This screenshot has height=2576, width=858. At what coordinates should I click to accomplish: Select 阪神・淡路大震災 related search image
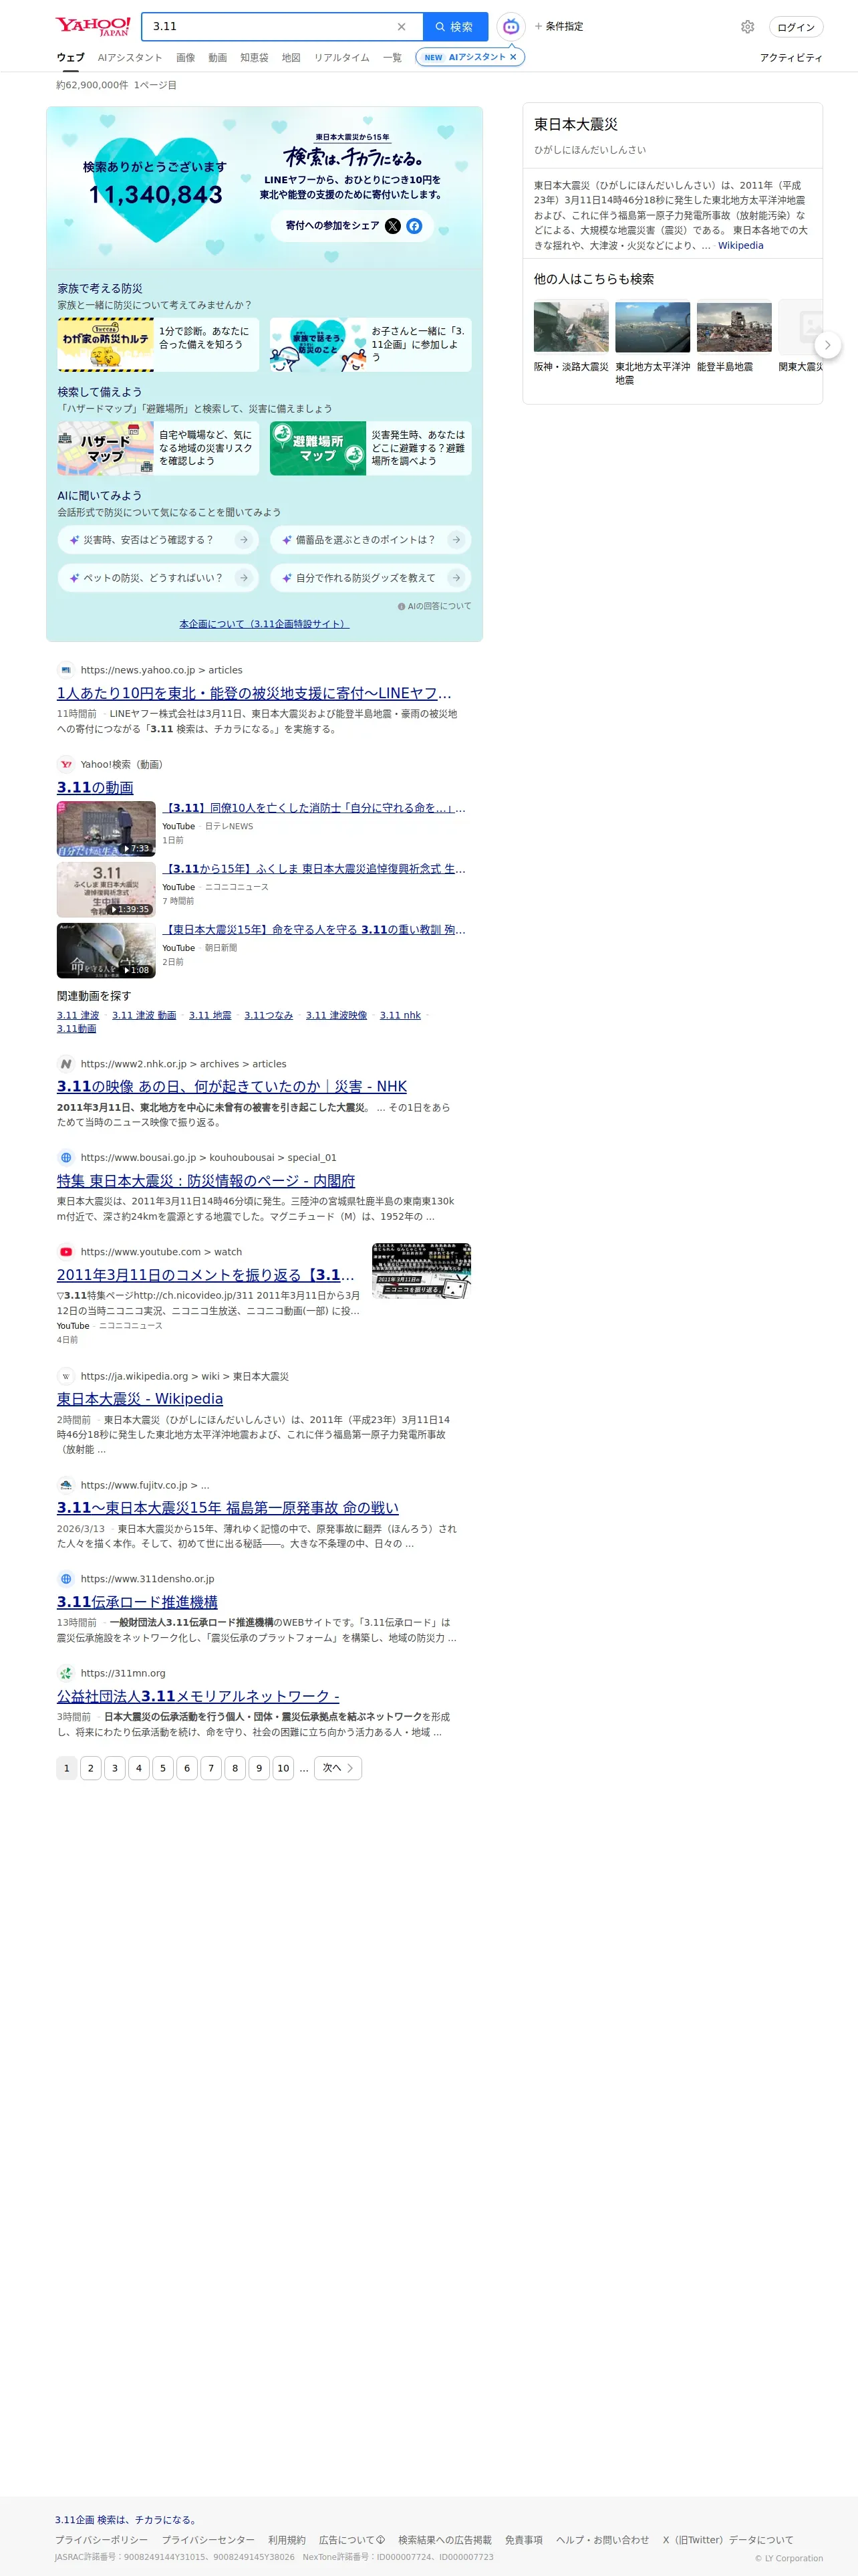571,327
